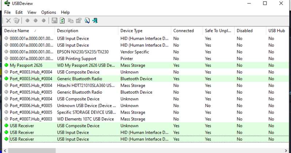Open the Help menu

[65, 12]
